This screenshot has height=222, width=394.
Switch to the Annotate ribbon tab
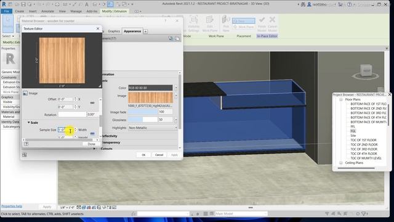coord(47,11)
